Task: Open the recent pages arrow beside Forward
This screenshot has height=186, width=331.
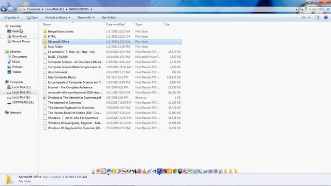Action: pos(15,9)
